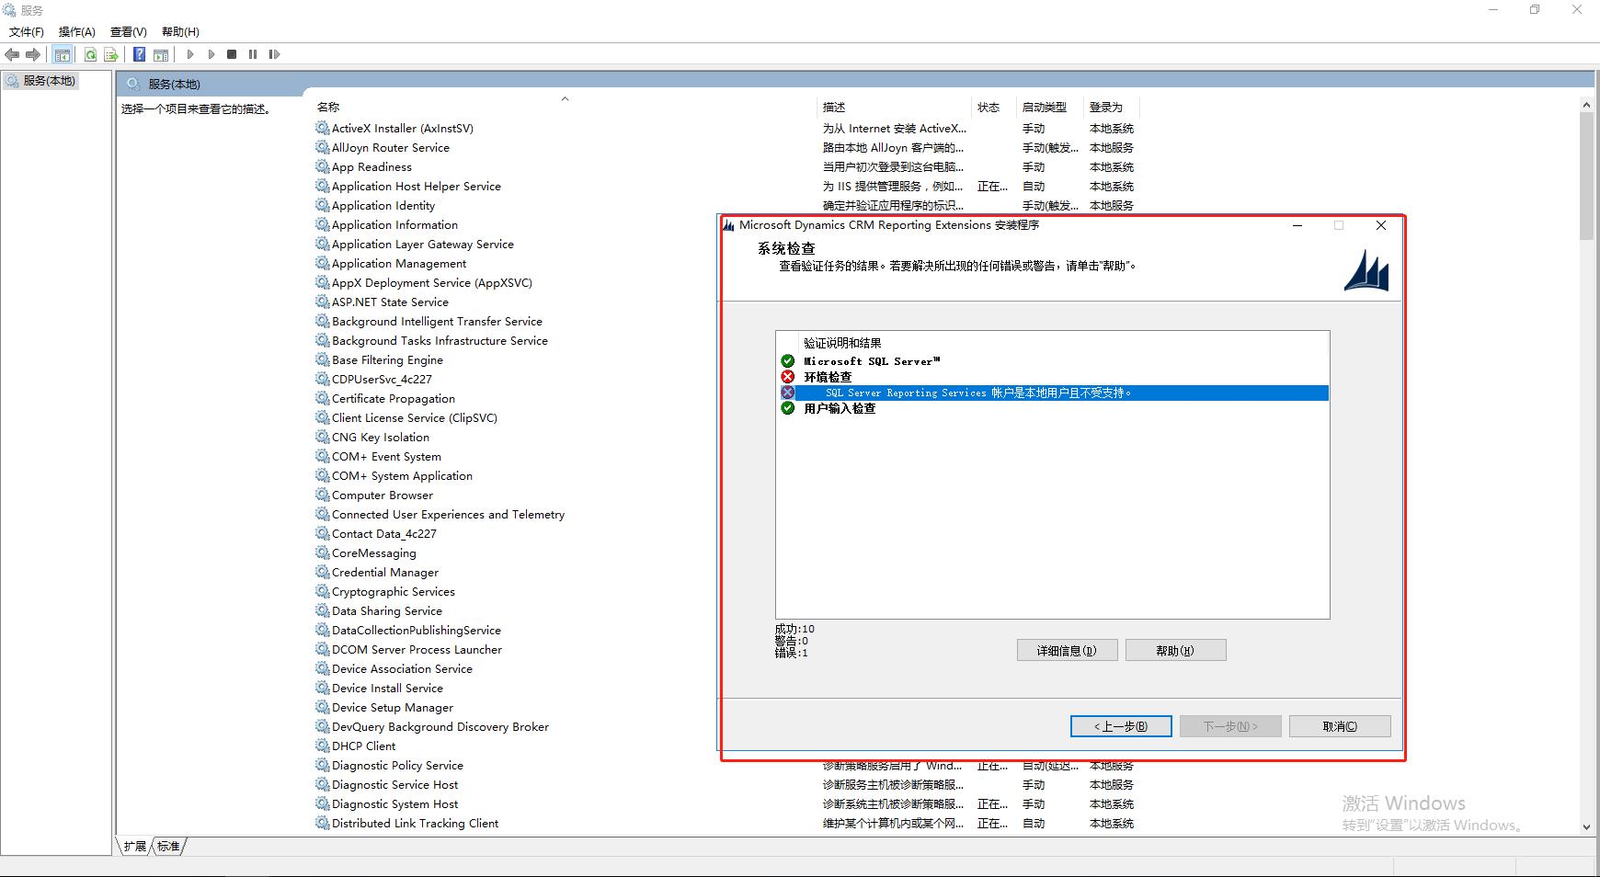Select Connected User Experiences and Telemetry
Viewport: 1600px width, 877px height.
coord(448,514)
